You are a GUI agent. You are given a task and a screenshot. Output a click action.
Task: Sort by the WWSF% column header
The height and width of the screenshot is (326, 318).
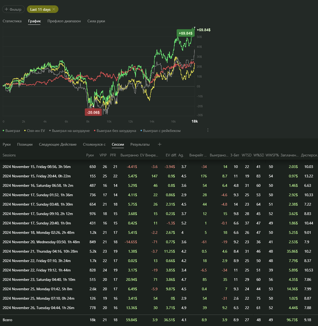272,155
